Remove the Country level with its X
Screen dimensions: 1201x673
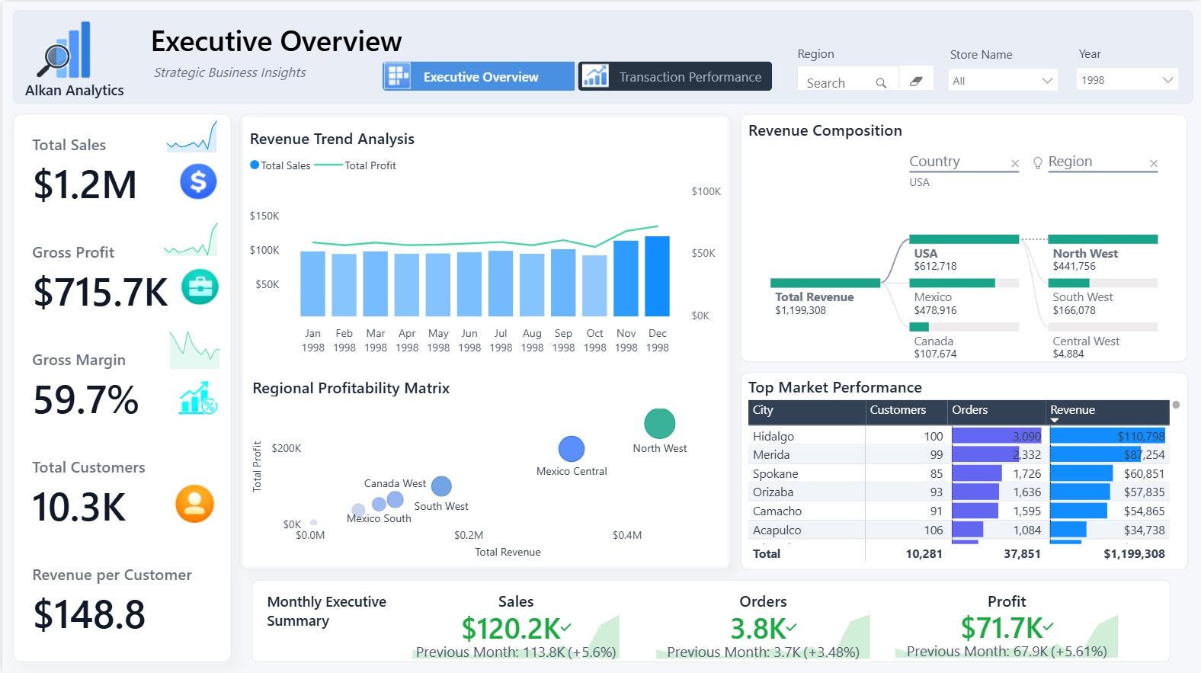coord(1015,163)
